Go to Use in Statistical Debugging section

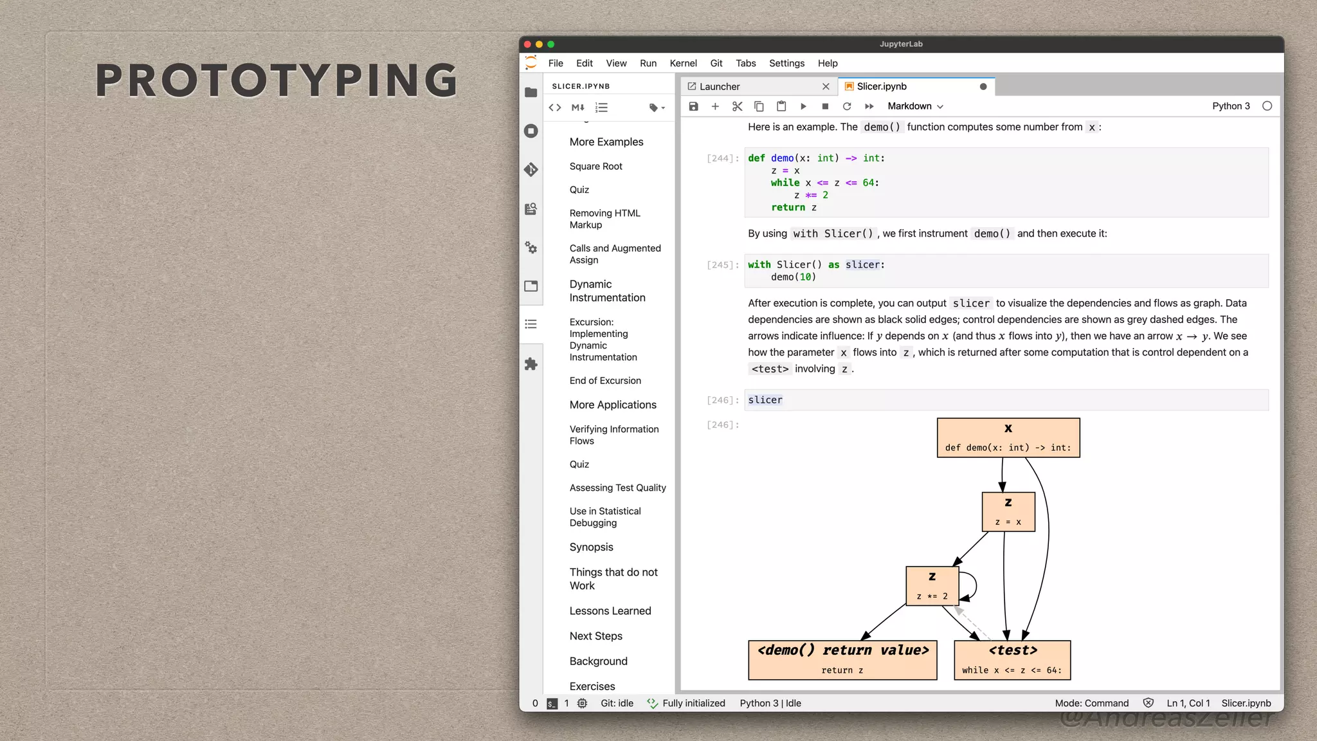pyautogui.click(x=604, y=517)
